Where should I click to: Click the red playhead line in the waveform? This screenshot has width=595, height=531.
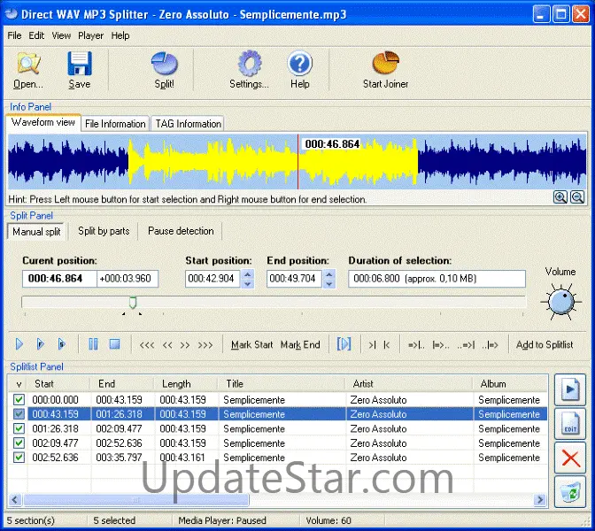click(x=297, y=162)
